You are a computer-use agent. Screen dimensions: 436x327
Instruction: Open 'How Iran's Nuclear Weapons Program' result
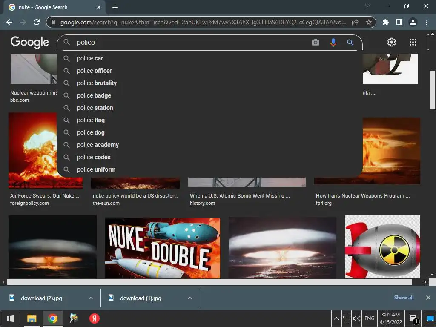click(363, 196)
